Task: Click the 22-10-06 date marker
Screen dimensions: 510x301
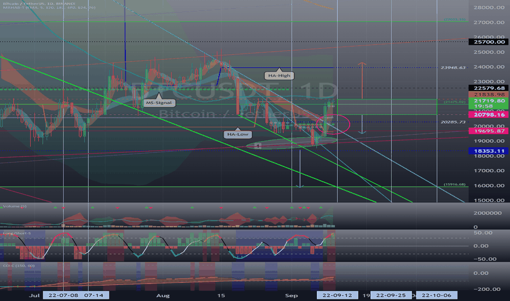Action: click(437, 296)
